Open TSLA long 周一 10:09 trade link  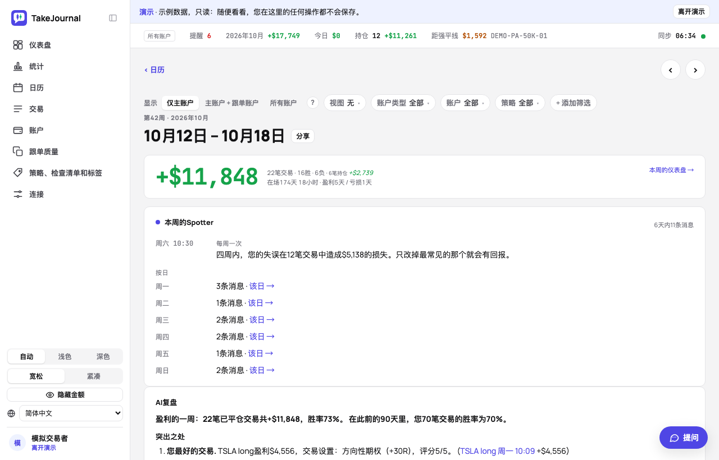click(498, 451)
